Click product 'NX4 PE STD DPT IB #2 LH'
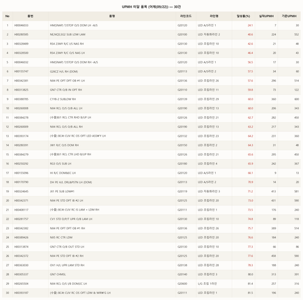Image resolution: width=303 pixels, height=300 pixels. 67,201
